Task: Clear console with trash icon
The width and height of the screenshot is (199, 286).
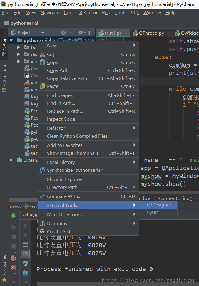Action: (25, 273)
